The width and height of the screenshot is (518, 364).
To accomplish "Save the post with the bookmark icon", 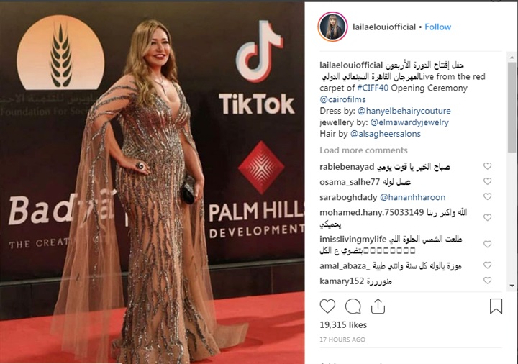I will click(x=496, y=306).
